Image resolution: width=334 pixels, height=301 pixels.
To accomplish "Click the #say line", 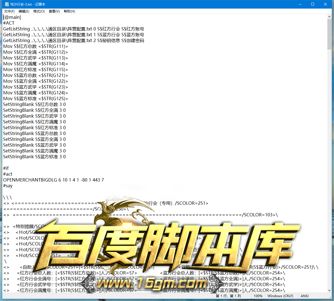I will pyautogui.click(x=8, y=186).
